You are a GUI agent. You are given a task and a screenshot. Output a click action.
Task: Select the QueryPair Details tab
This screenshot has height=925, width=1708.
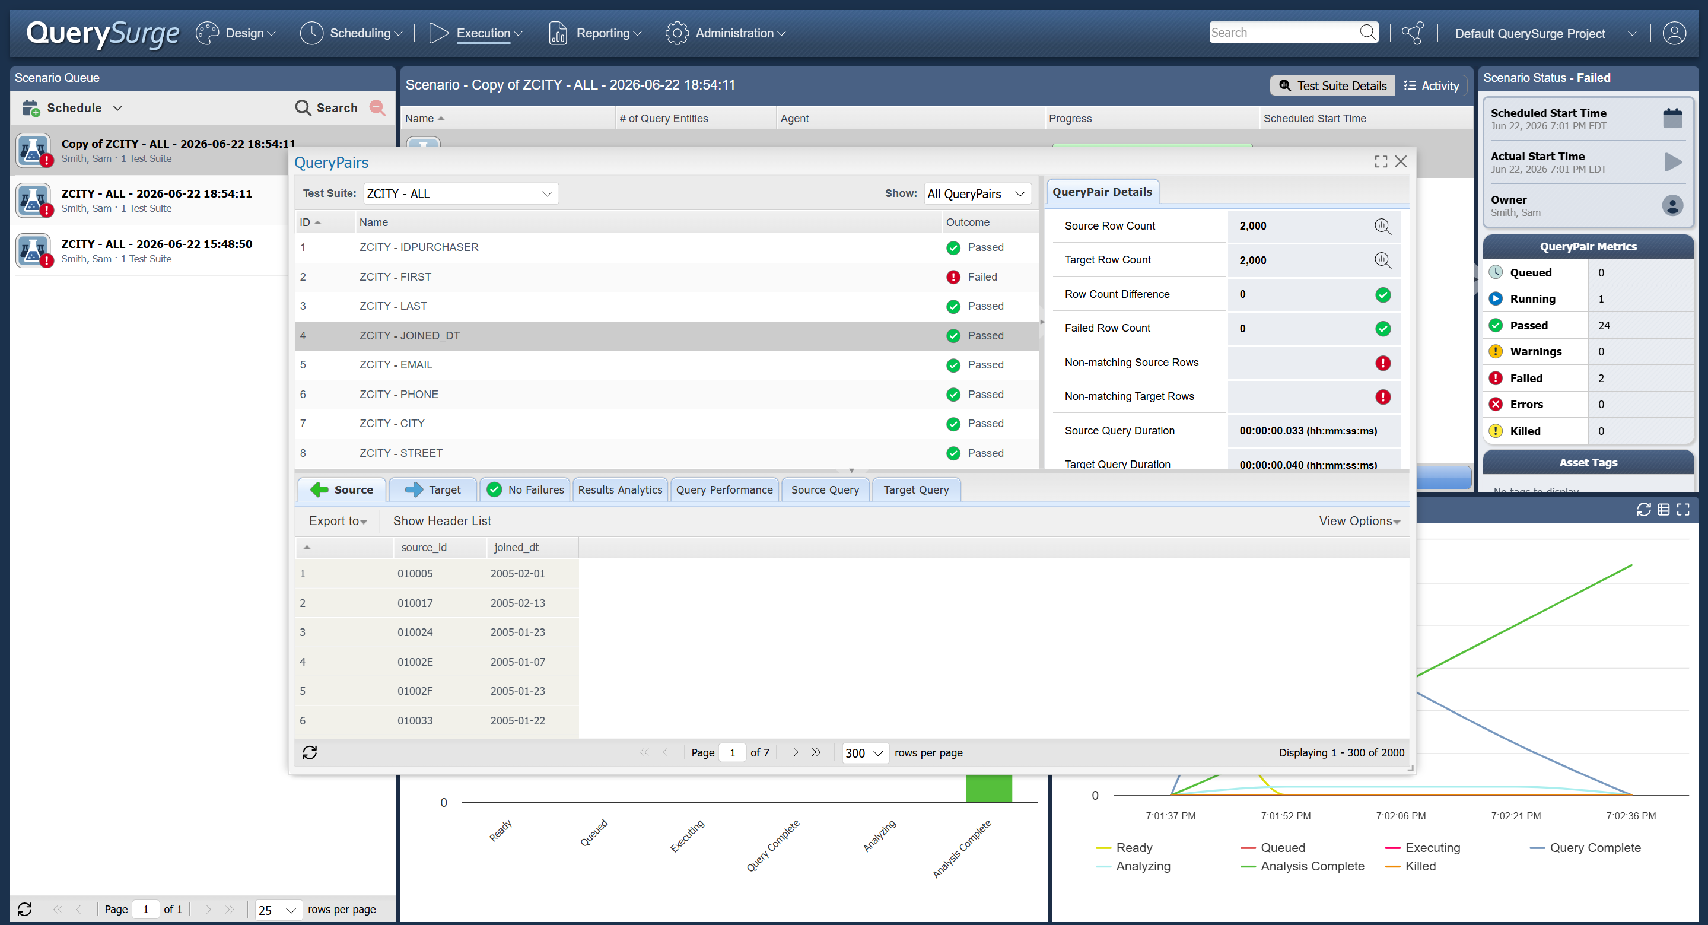pos(1102,192)
